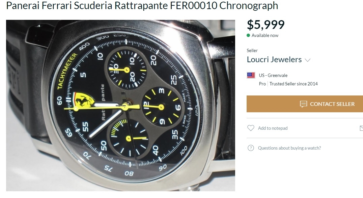Image resolution: width=363 pixels, height=198 pixels.
Task: Click the chat bubble icon on Contact Seller
Action: click(x=303, y=104)
